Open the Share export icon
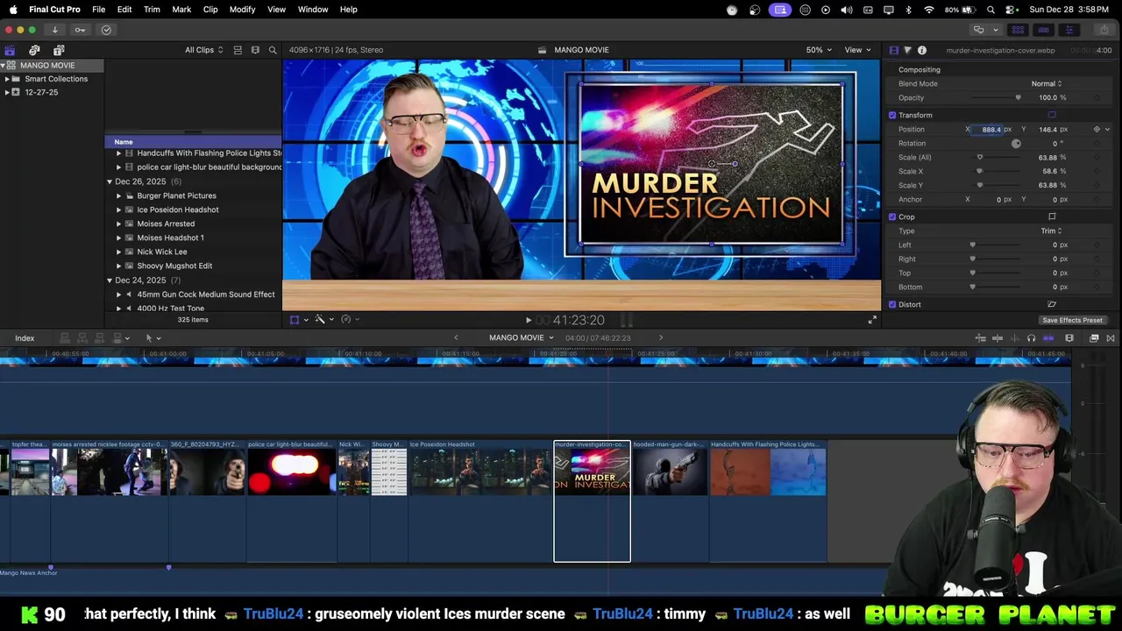 tap(1103, 30)
